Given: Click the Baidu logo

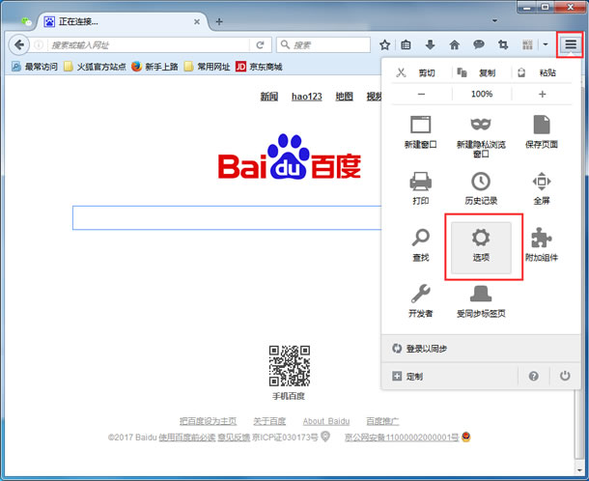Looking at the screenshot, I should 290,157.
